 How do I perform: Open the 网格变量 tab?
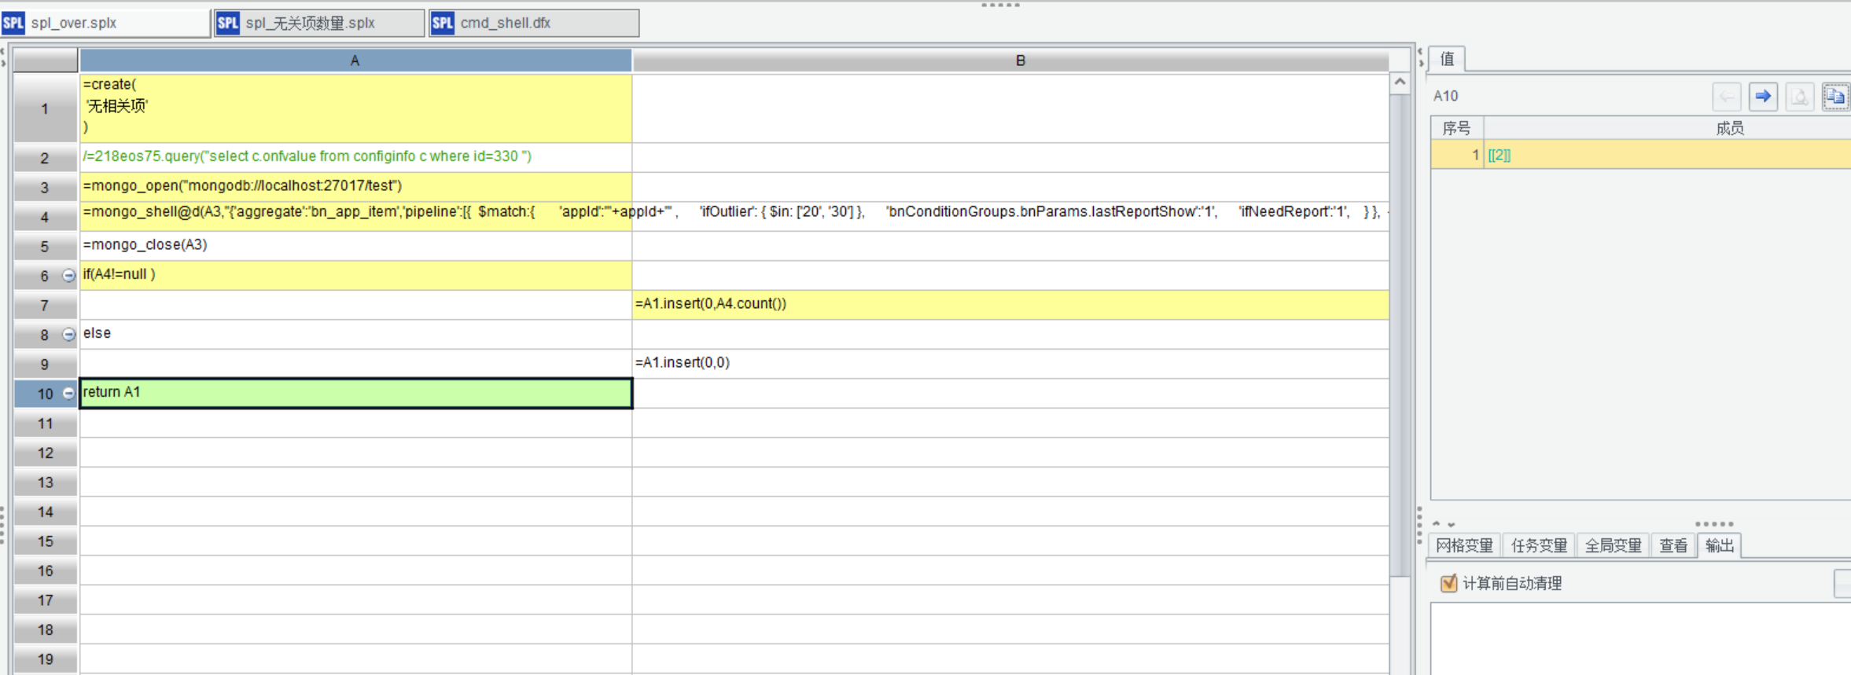(1464, 545)
